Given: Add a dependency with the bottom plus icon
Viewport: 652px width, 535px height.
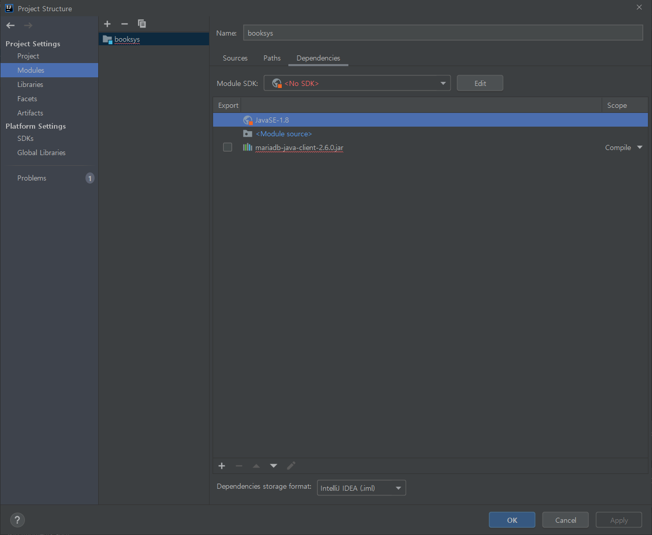Looking at the screenshot, I should 222,466.
